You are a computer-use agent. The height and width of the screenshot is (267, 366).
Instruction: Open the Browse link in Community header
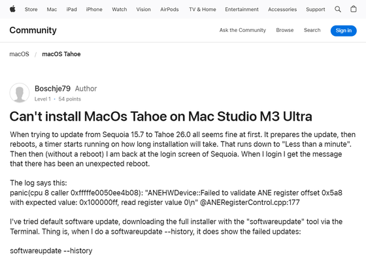[285, 30]
